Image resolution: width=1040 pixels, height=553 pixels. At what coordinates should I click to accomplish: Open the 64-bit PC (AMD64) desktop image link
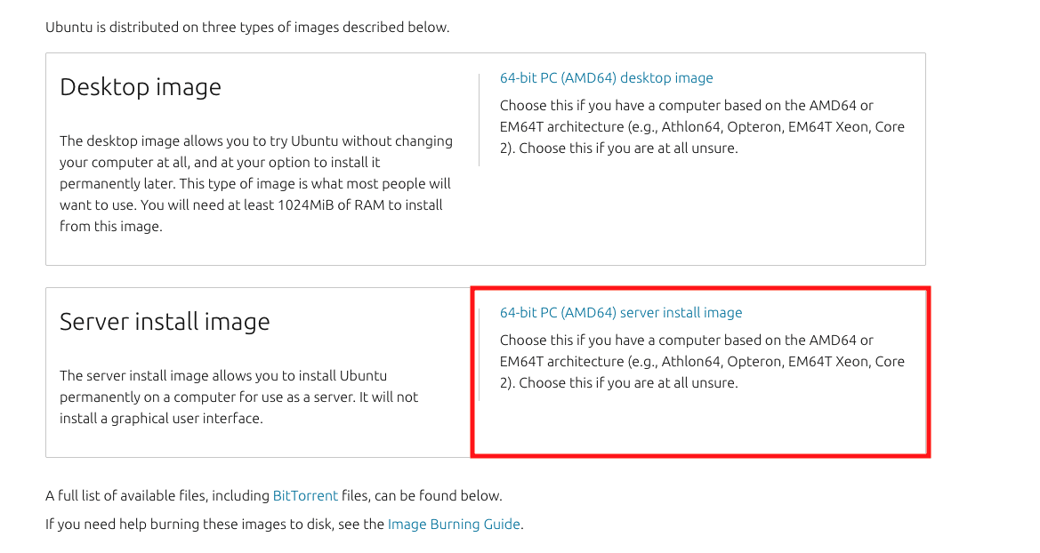(606, 77)
